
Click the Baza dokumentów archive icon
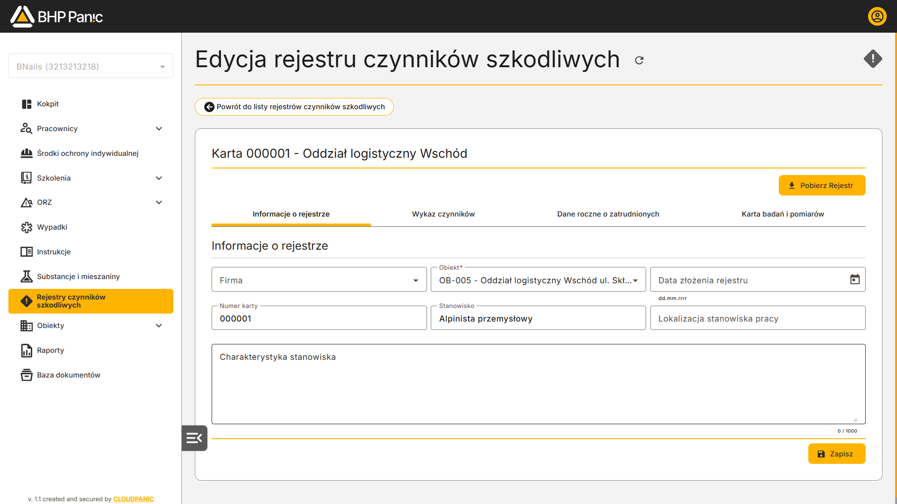click(27, 375)
